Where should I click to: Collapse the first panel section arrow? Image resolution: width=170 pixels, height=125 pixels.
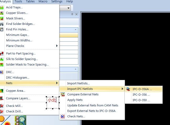click(76, 30)
